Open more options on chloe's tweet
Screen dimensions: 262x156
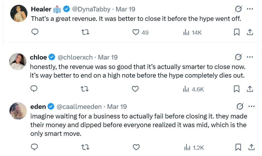(x=250, y=57)
